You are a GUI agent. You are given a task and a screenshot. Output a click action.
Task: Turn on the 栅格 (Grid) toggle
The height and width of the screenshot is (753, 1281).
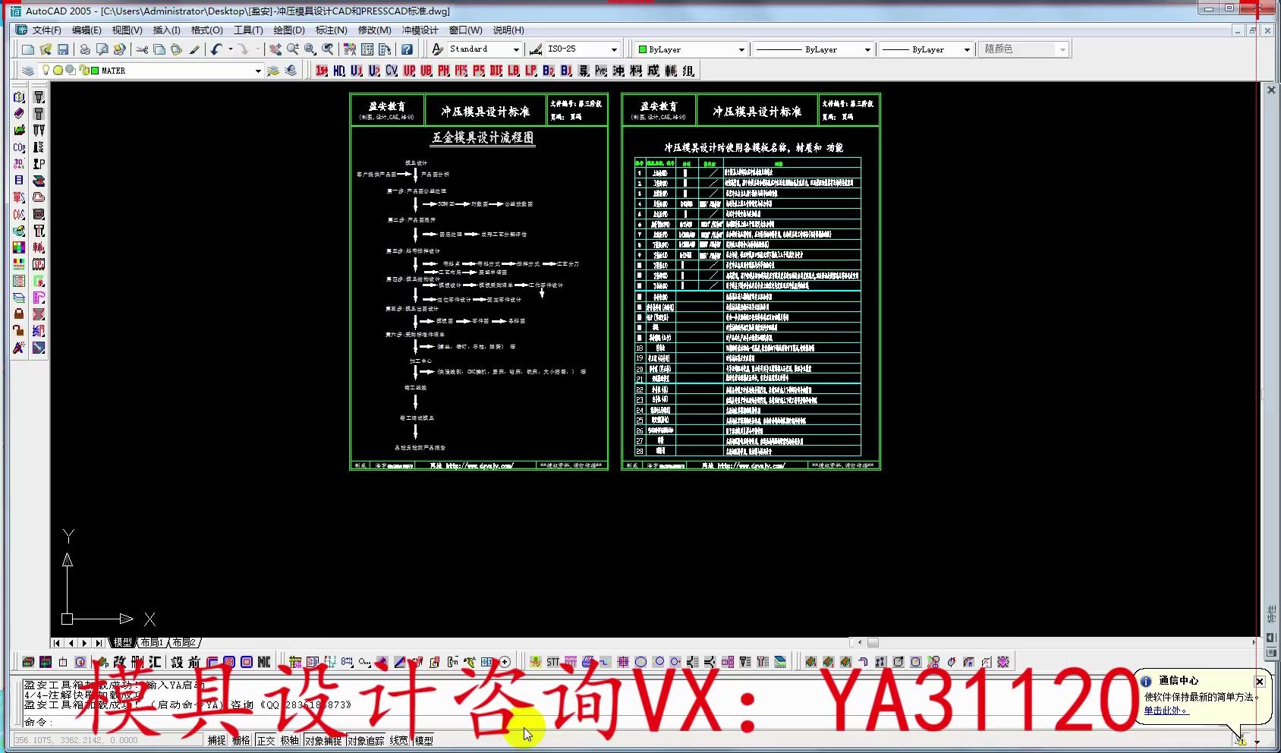[240, 740]
